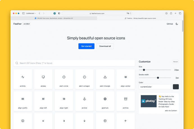
Task: Click the Get started button
Action: tap(86, 46)
